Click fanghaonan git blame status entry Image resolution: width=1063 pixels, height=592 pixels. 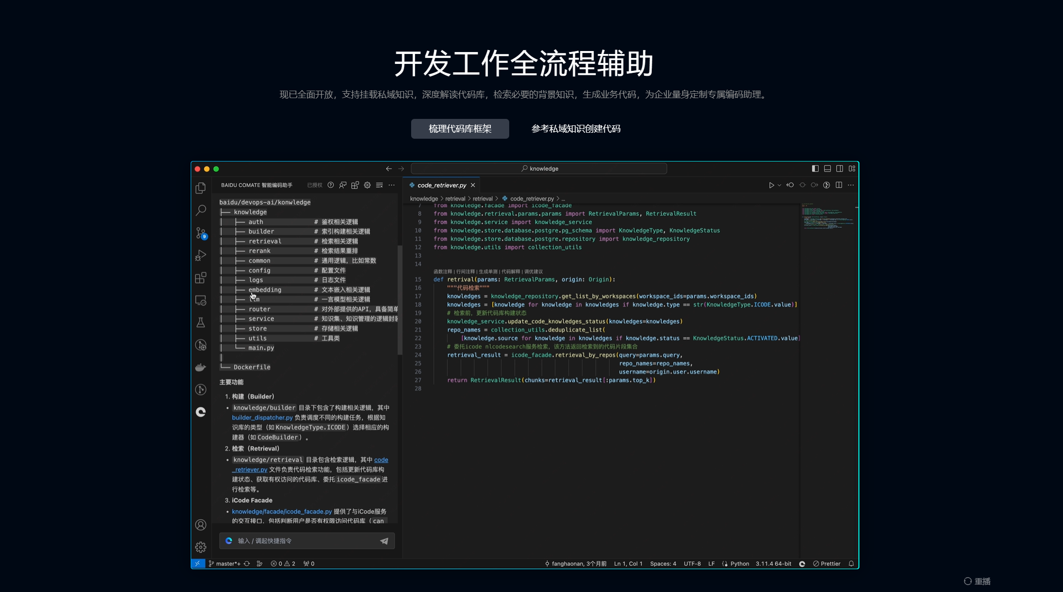point(576,564)
